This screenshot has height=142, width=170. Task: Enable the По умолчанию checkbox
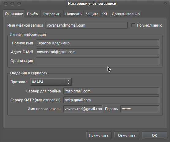click(133, 25)
